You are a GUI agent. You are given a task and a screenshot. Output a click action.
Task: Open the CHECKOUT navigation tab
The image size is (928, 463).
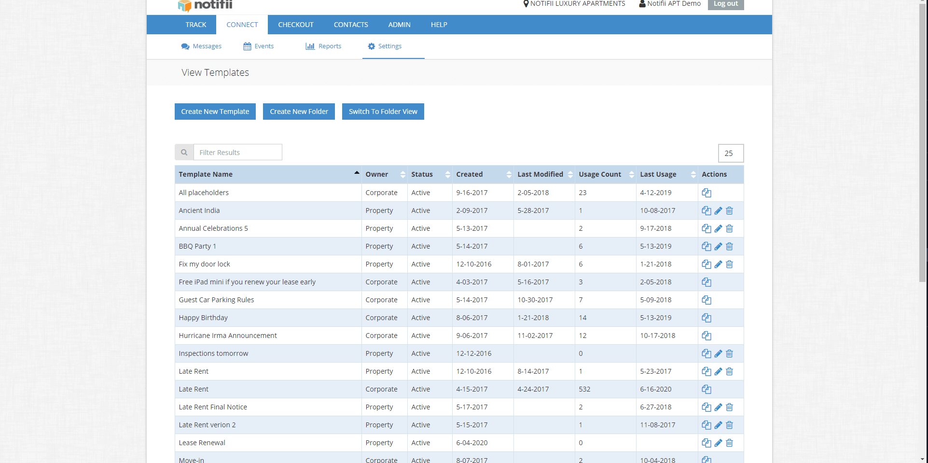click(295, 25)
